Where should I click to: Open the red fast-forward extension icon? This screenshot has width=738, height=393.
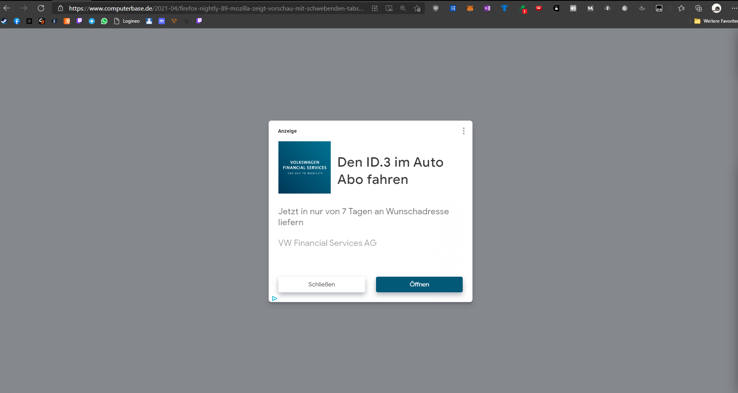click(x=539, y=8)
